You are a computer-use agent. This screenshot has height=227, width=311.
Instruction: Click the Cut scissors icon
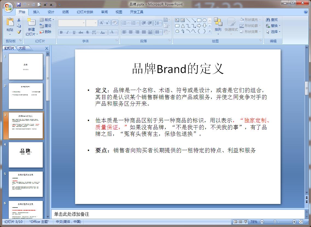[19, 20]
